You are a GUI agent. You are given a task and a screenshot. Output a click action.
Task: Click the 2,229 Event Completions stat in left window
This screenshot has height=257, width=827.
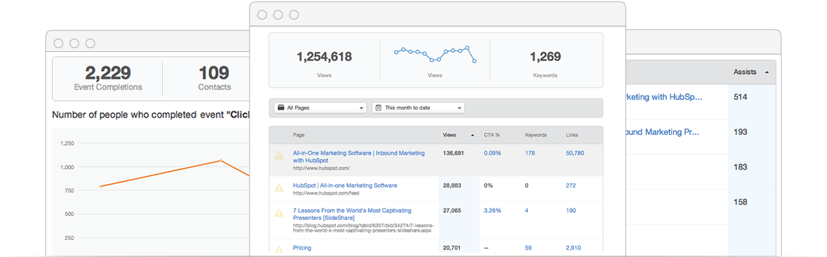point(108,78)
